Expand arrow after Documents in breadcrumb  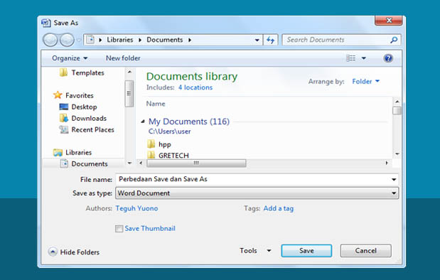[x=190, y=40]
